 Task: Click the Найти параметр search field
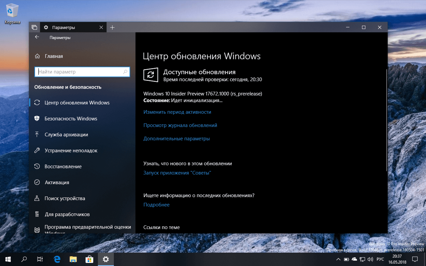[82, 72]
